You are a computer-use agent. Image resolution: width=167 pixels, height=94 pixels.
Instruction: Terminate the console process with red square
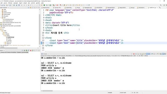(134, 54)
